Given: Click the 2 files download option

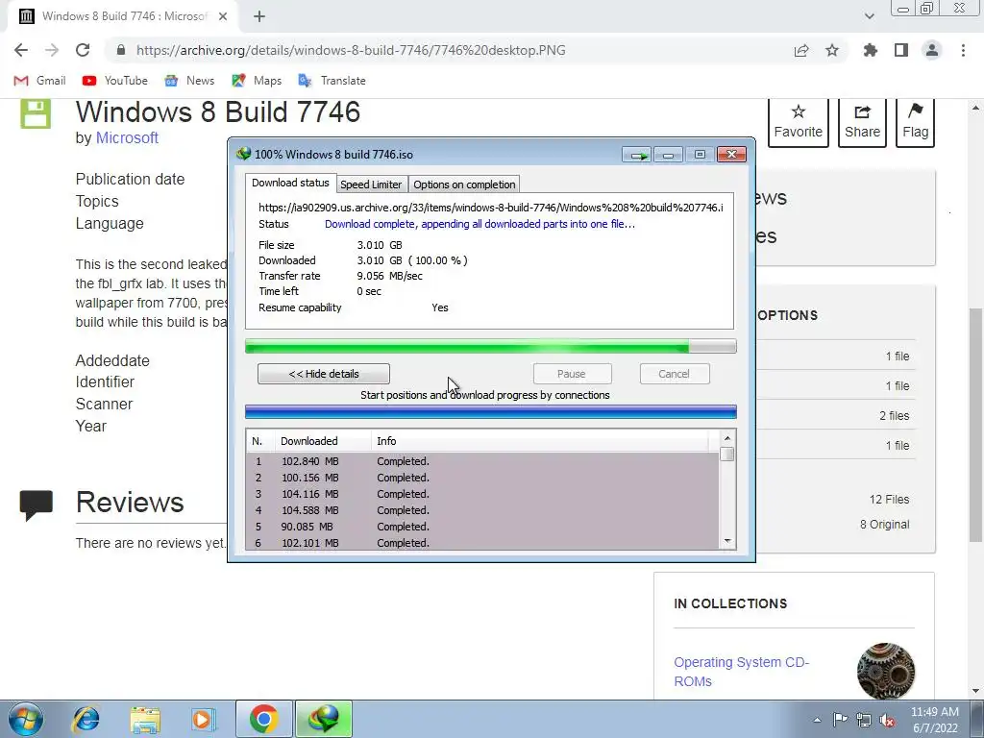Looking at the screenshot, I should [895, 415].
